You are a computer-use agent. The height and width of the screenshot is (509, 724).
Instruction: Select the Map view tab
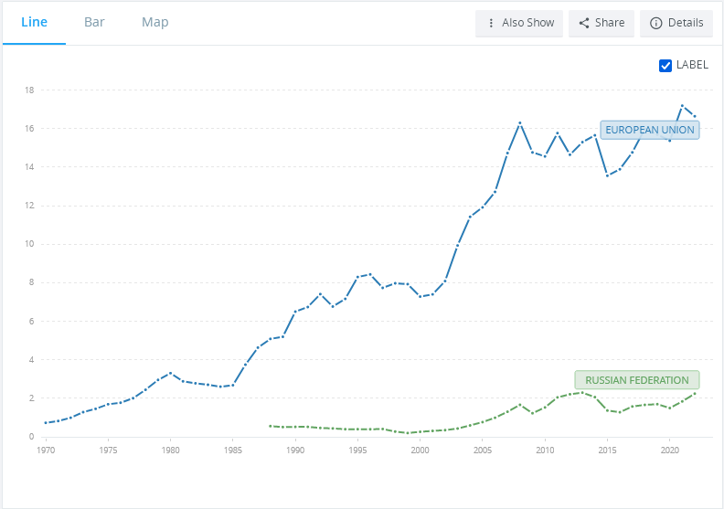coord(154,22)
